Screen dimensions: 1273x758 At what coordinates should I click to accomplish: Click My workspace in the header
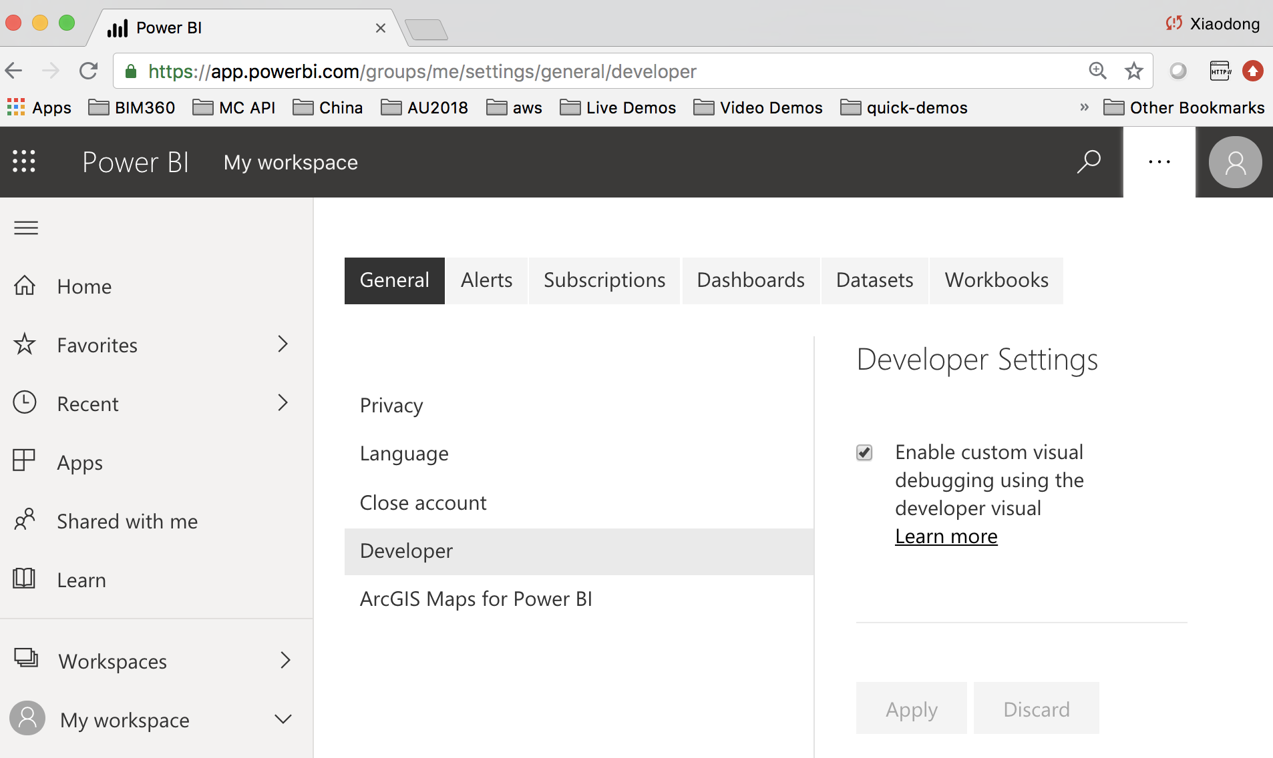click(291, 162)
